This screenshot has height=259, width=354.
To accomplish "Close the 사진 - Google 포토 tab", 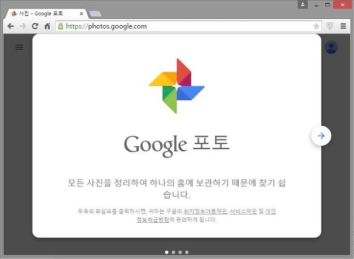I will (x=81, y=13).
